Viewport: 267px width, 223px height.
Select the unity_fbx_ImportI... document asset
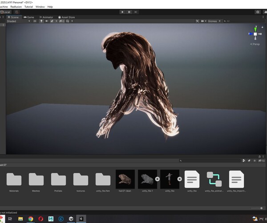236,179
